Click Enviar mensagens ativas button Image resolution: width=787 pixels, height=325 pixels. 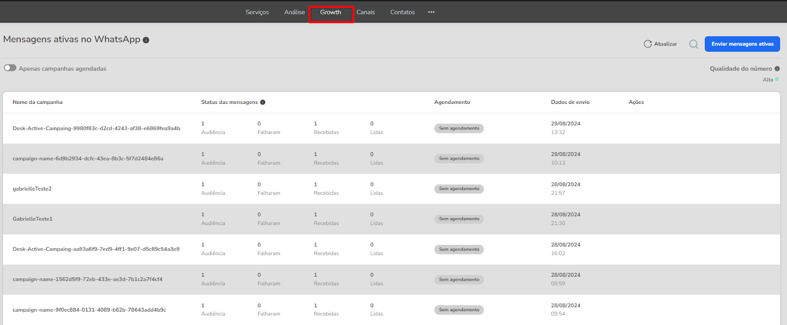[x=742, y=44]
